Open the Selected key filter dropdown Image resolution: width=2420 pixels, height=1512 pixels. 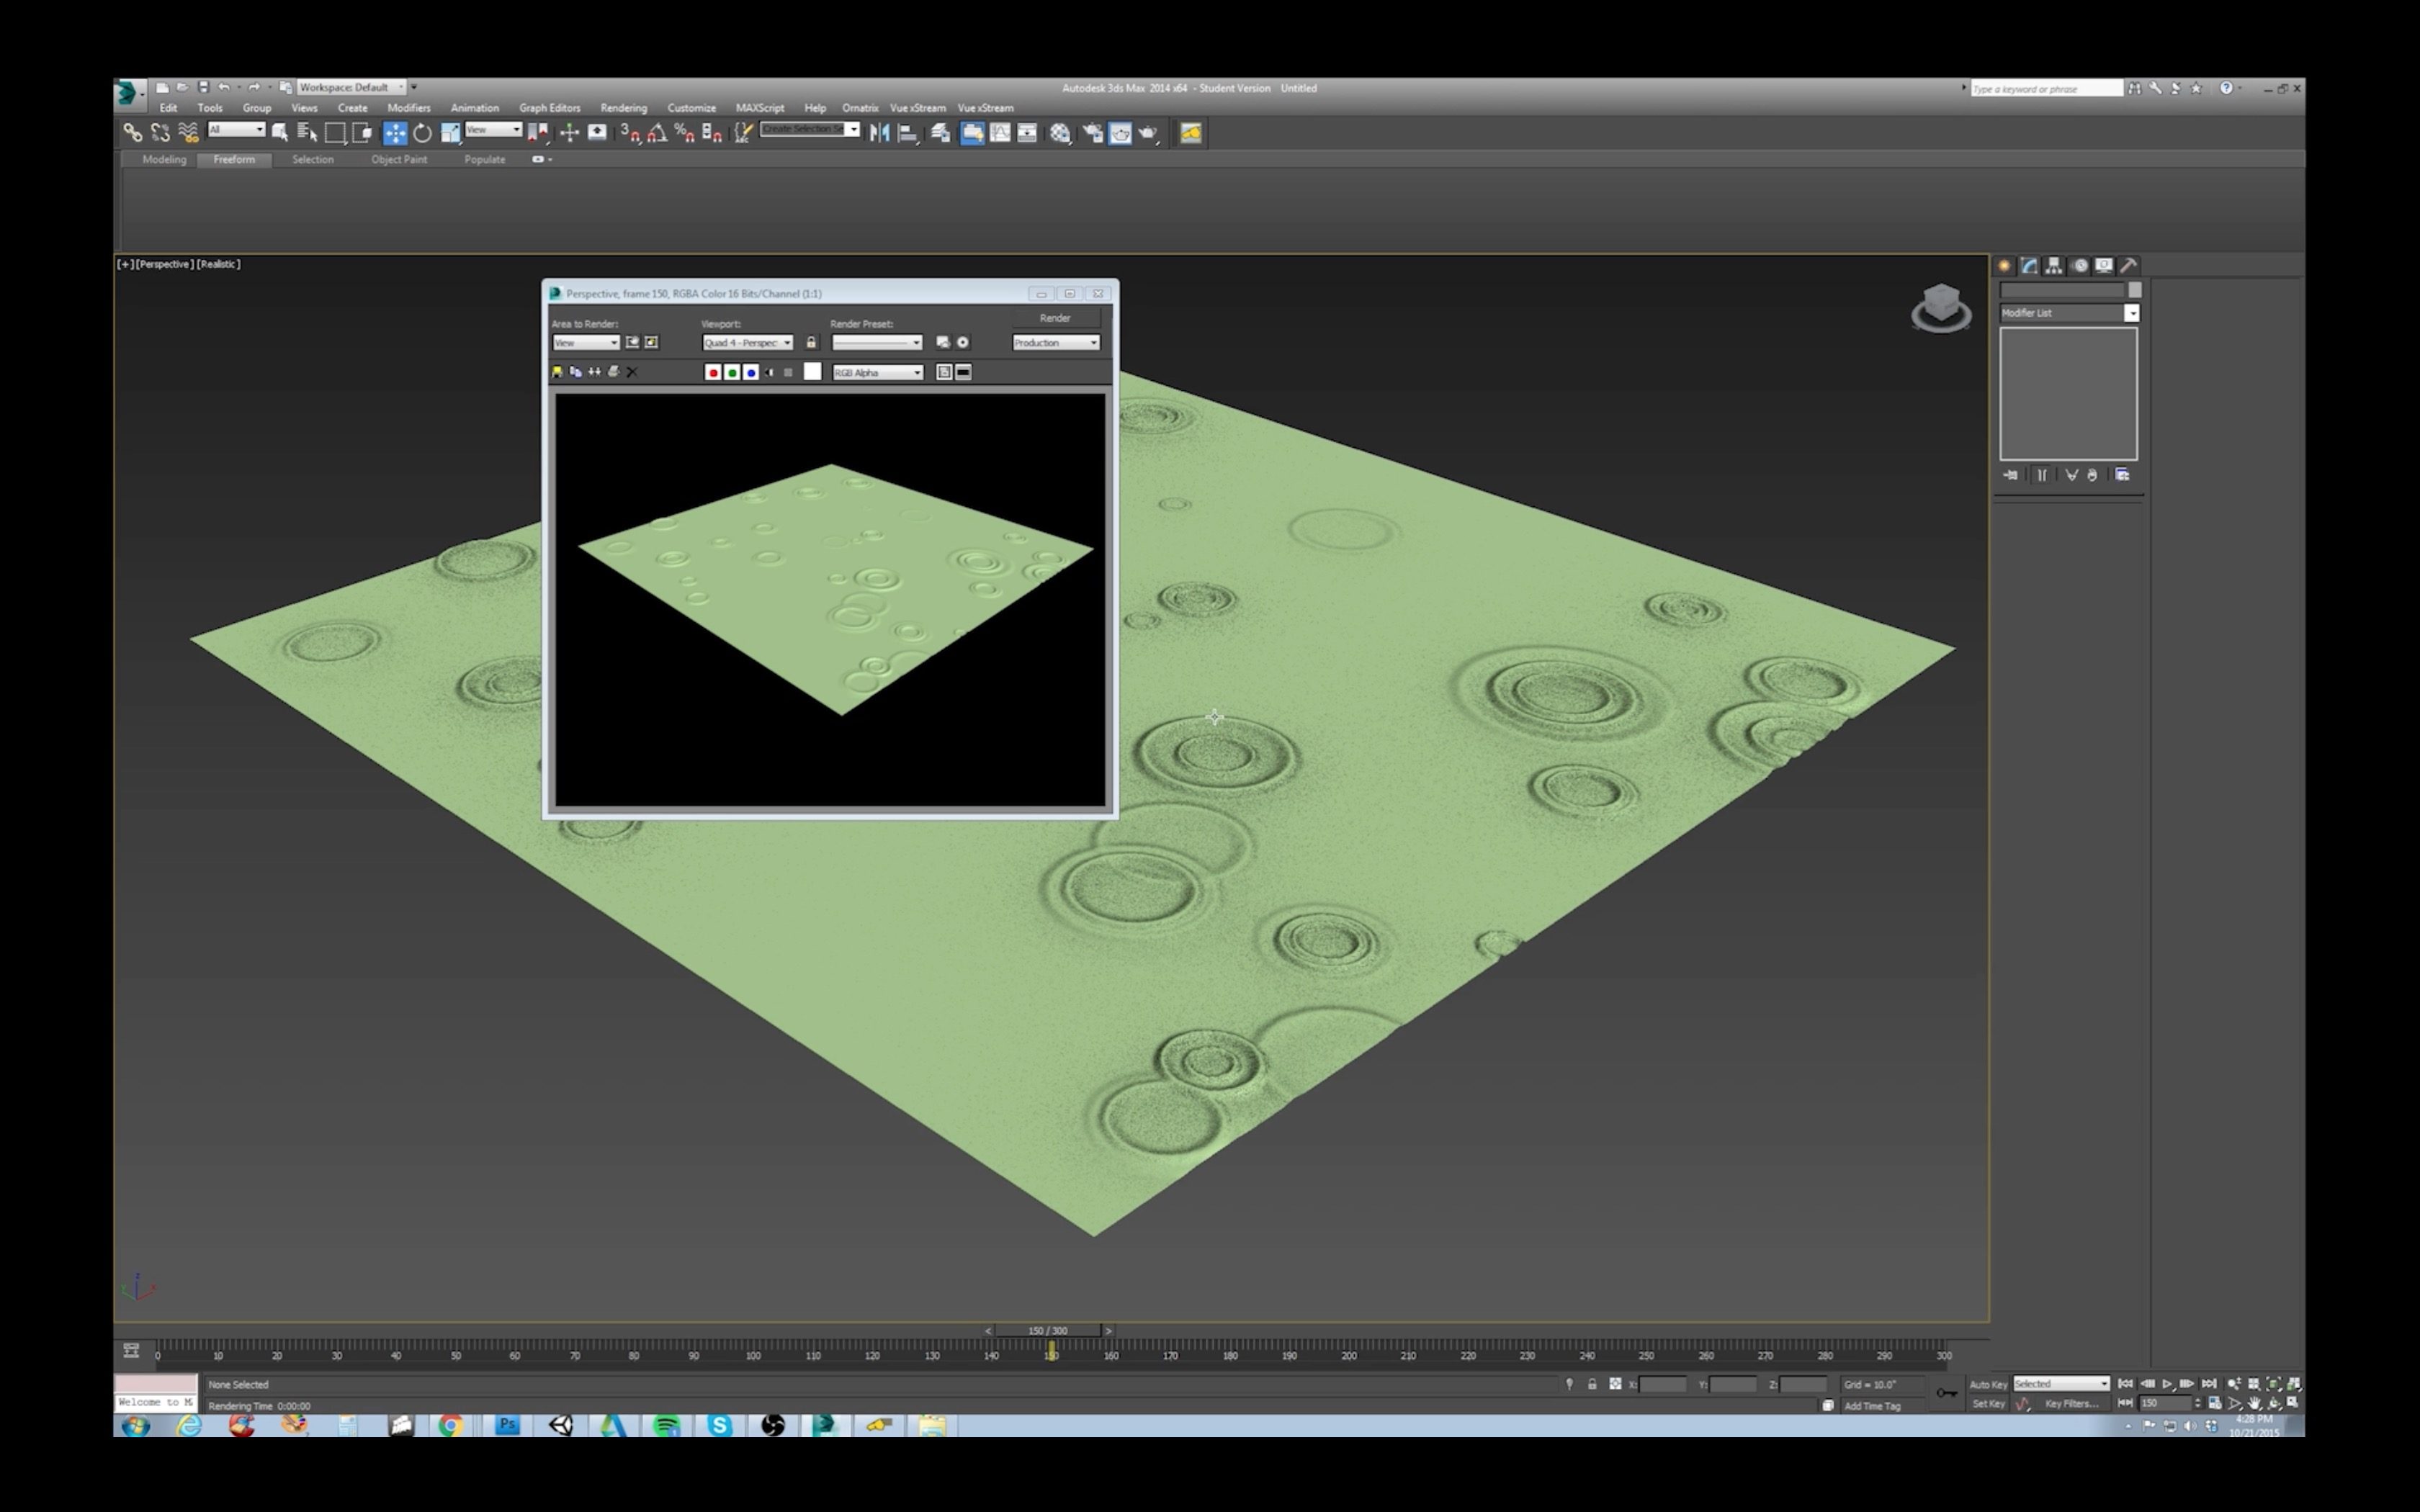pyautogui.click(x=2062, y=1384)
